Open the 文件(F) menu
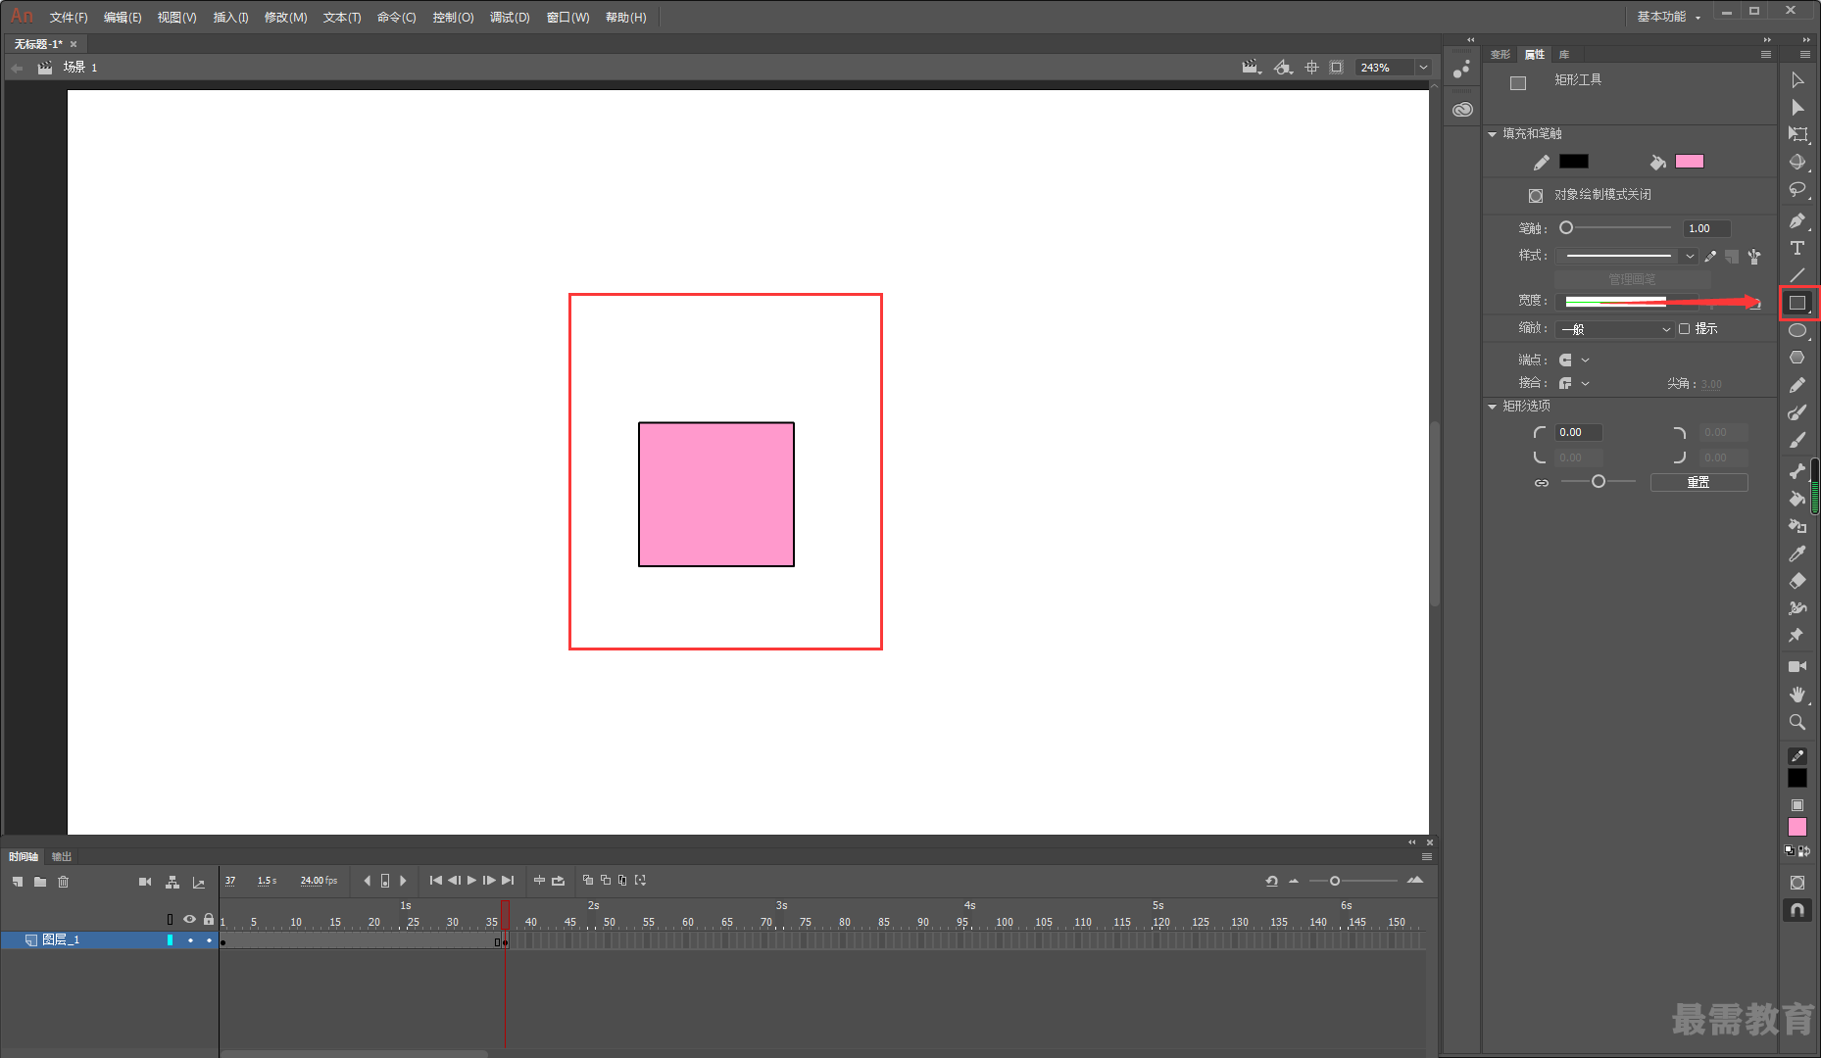1821x1058 pixels. point(69,18)
